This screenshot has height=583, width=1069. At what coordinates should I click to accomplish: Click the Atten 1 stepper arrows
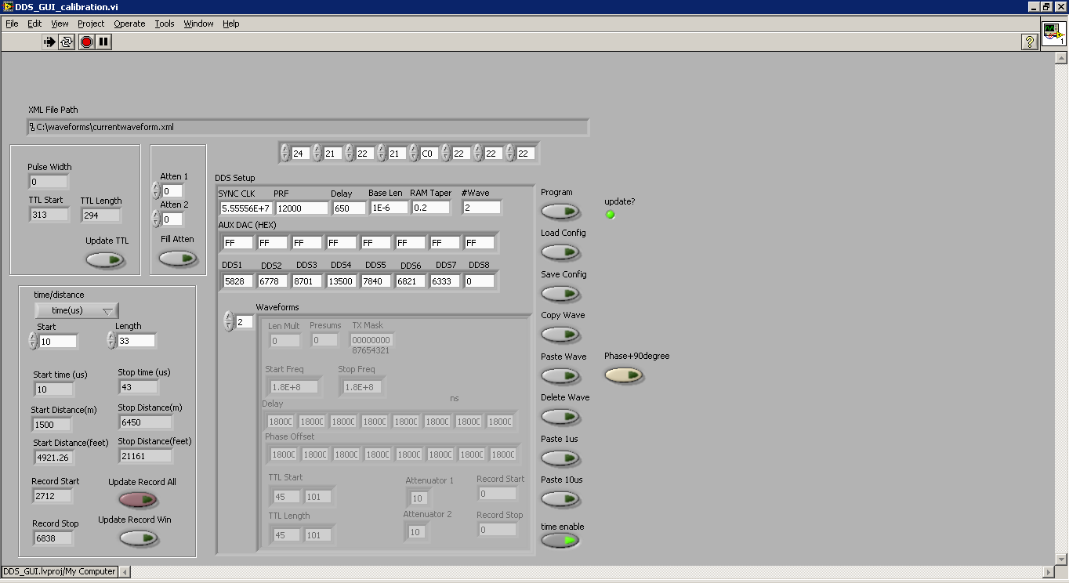[x=156, y=191]
